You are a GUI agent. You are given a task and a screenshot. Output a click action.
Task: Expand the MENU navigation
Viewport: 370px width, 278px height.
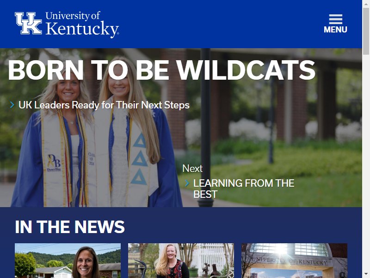pyautogui.click(x=335, y=24)
